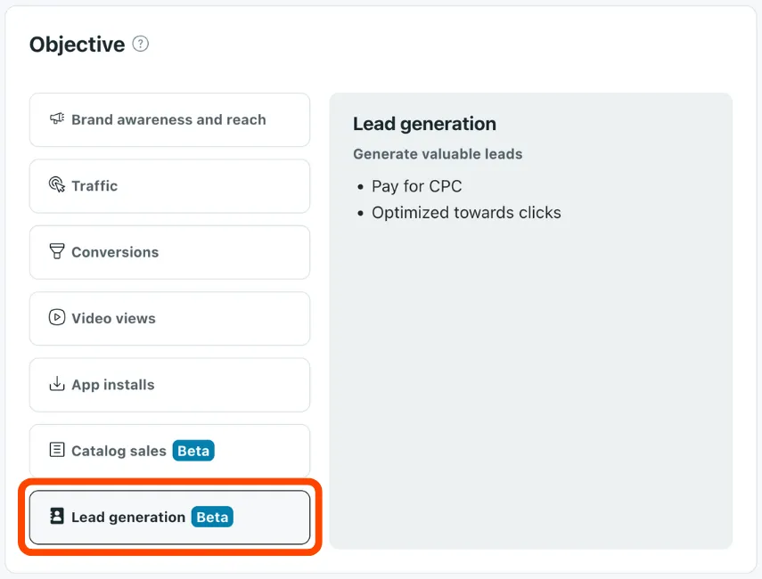762x579 pixels.
Task: Choose the App installs objective
Action: pos(169,385)
